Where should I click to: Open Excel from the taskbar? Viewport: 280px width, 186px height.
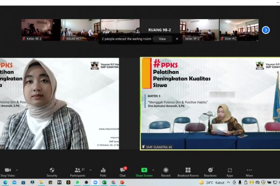click(x=104, y=182)
